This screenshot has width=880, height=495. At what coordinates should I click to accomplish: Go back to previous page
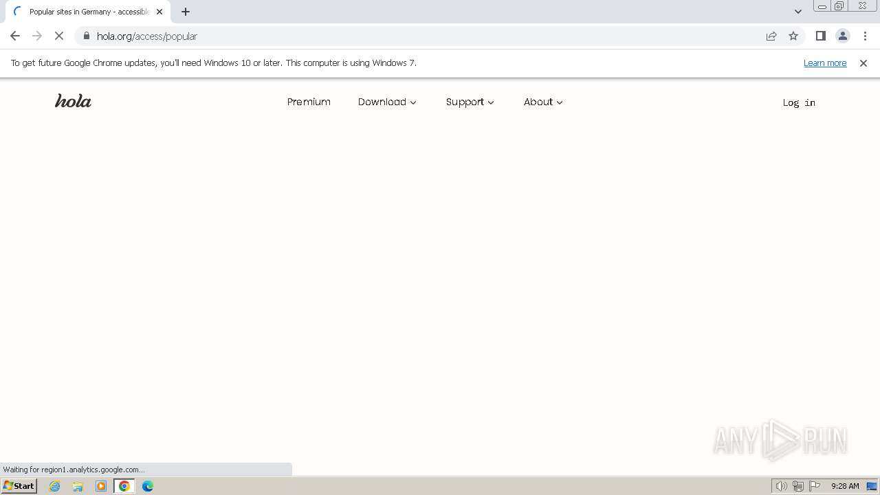click(x=15, y=36)
